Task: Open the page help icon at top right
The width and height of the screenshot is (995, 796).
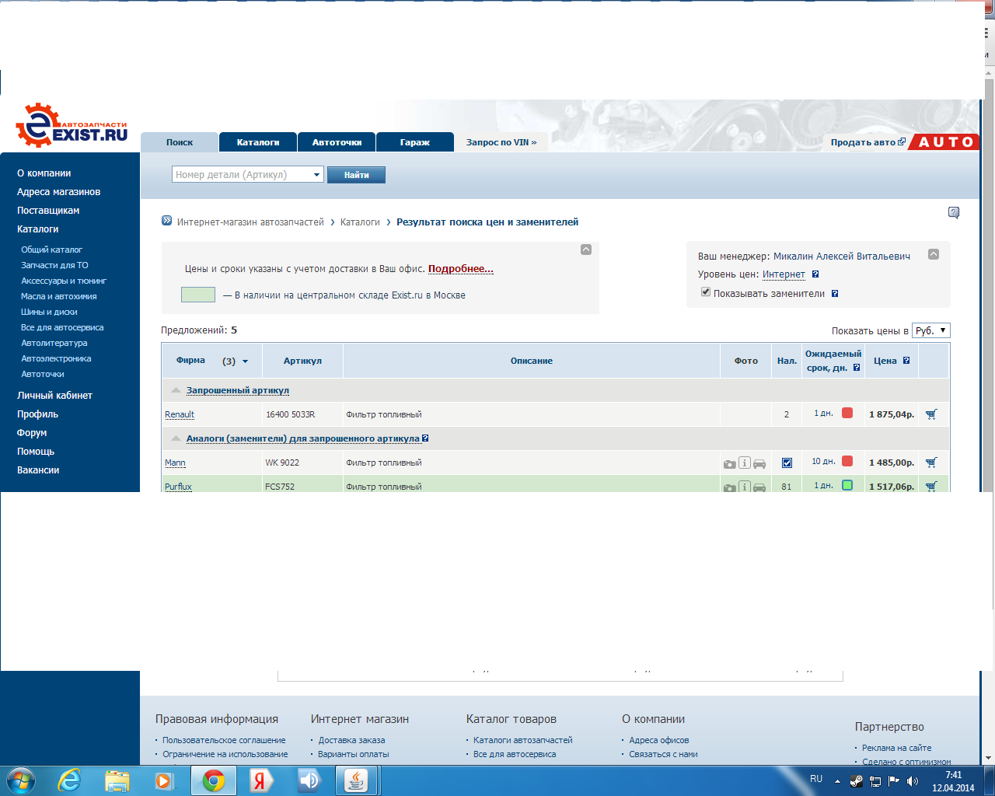Action: [x=954, y=213]
